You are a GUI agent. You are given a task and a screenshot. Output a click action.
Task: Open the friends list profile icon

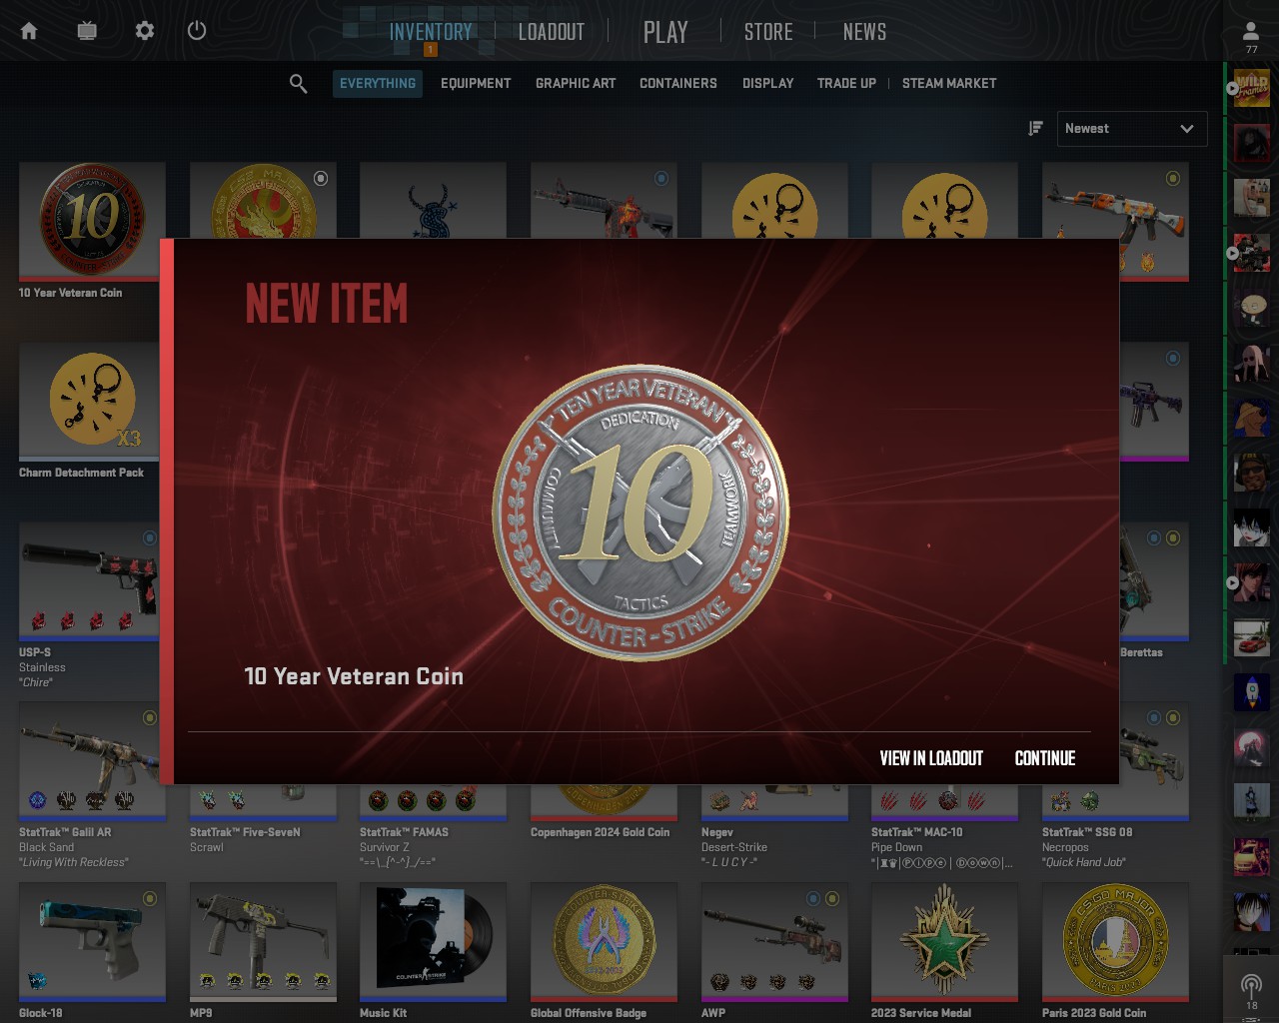click(1251, 32)
